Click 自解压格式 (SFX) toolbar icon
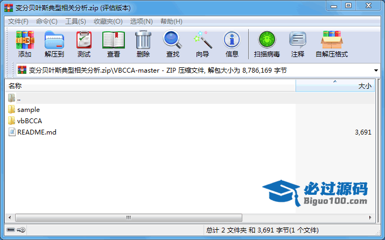The width and height of the screenshot is (385, 240). pos(332,39)
